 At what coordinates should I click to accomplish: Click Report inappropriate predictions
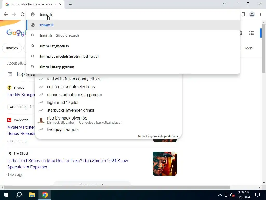(158, 136)
